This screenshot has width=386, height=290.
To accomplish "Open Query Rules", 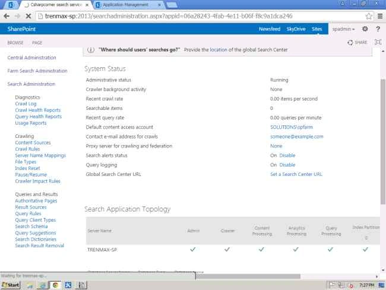I will (28, 213).
